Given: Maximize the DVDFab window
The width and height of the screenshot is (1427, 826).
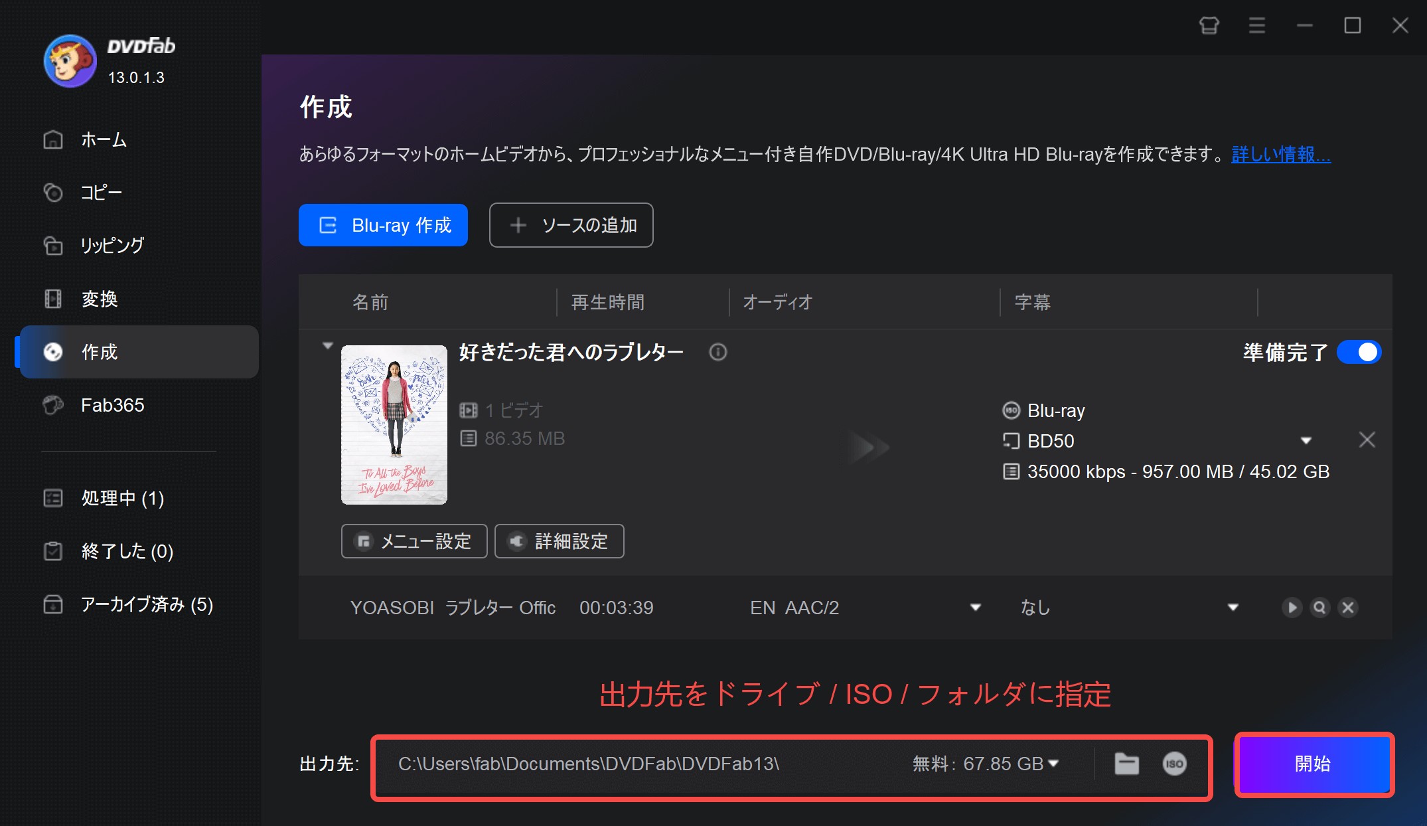Looking at the screenshot, I should [x=1353, y=26].
